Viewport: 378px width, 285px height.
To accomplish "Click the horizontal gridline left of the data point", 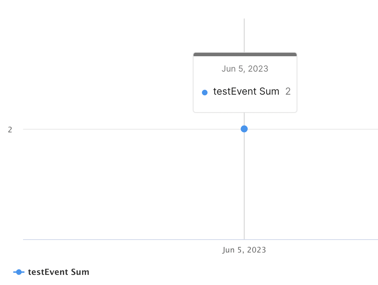I will (x=133, y=129).
